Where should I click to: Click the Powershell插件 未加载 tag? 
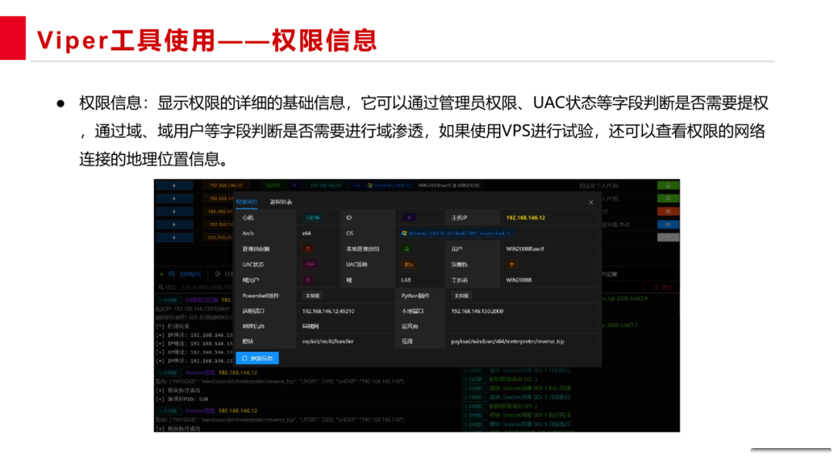312,295
